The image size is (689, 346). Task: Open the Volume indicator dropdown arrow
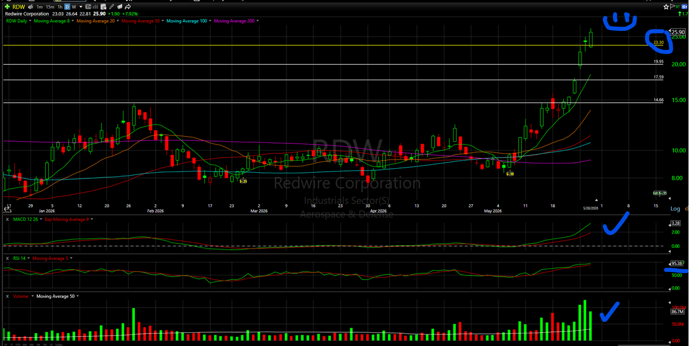click(33, 296)
